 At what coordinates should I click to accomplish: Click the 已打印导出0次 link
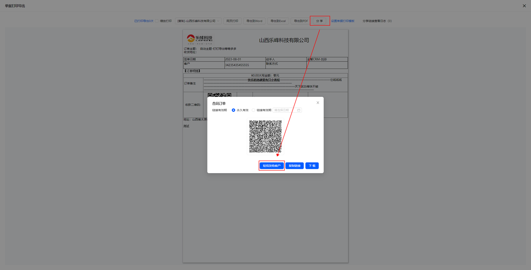144,21
